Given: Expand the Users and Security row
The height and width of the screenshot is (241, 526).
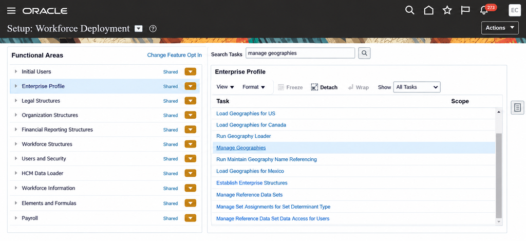Looking at the screenshot, I should click(16, 158).
